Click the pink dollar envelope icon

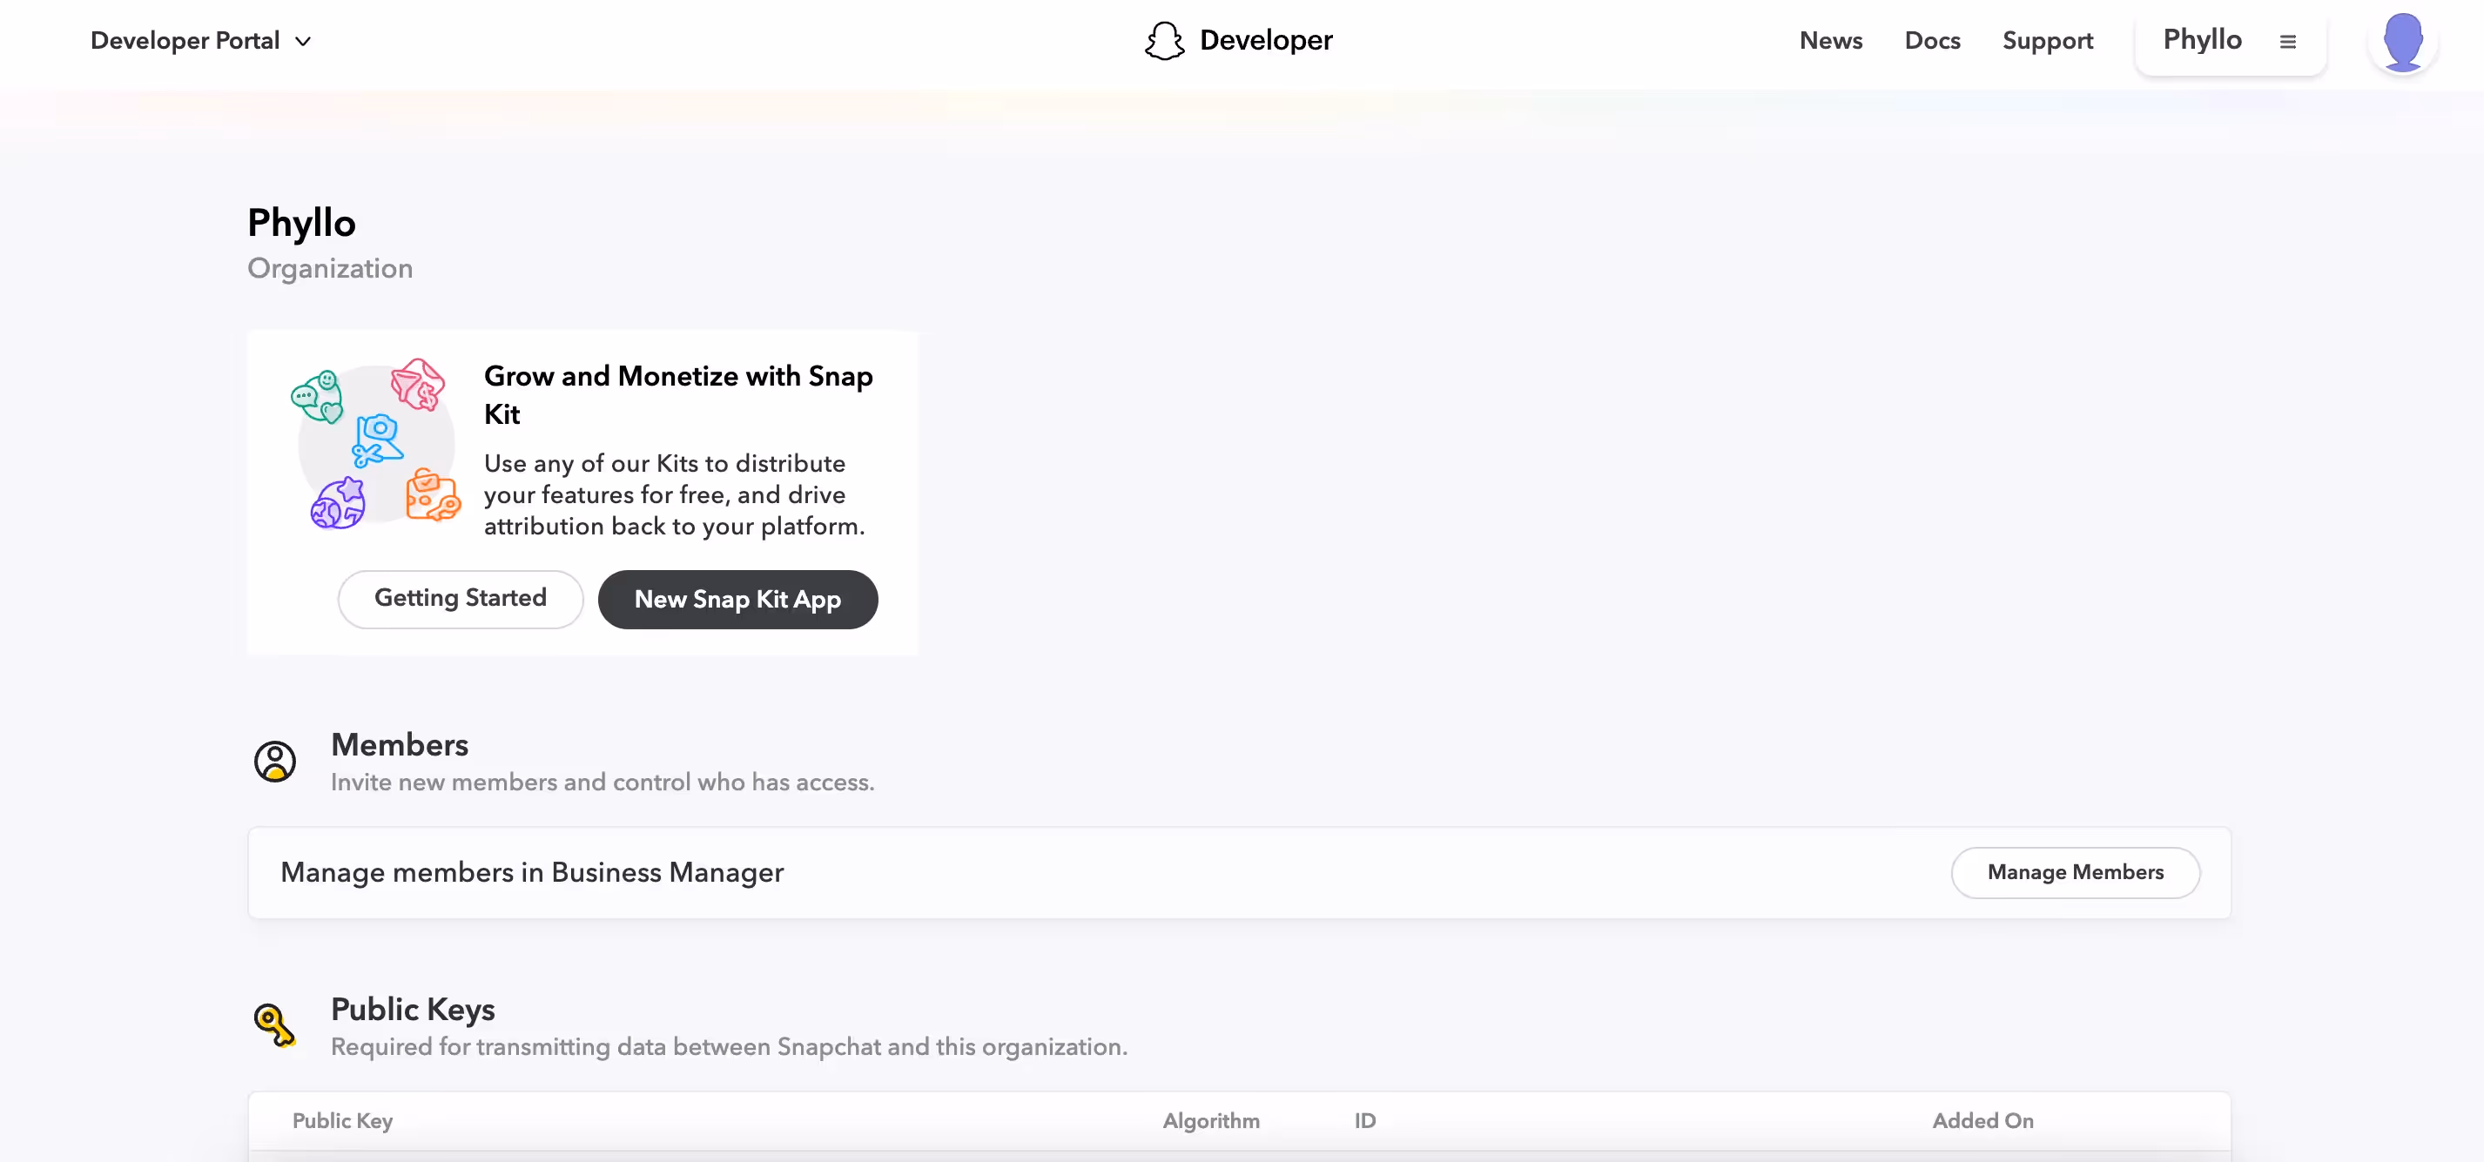tap(418, 385)
